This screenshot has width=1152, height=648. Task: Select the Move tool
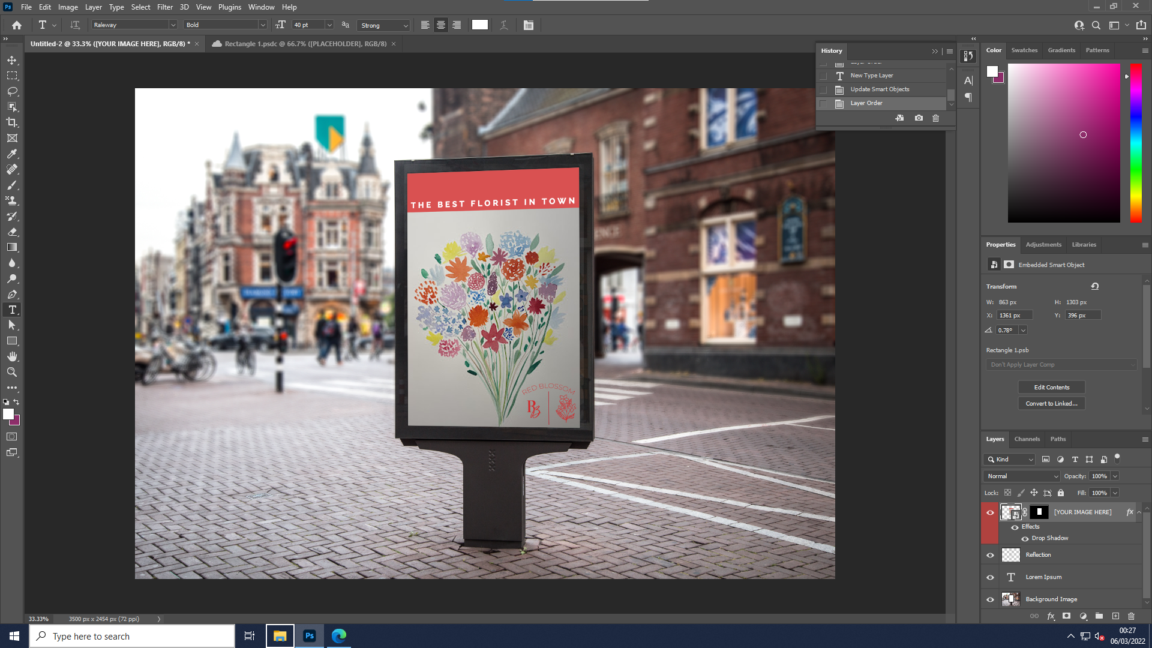tap(12, 60)
